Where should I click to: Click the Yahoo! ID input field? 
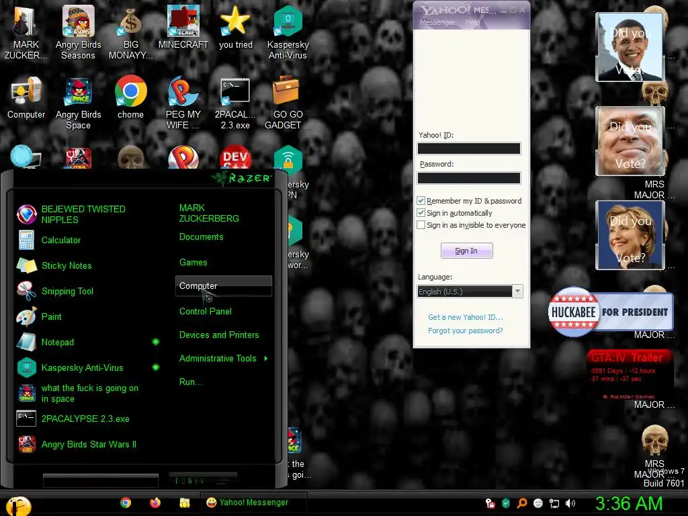coord(468,148)
